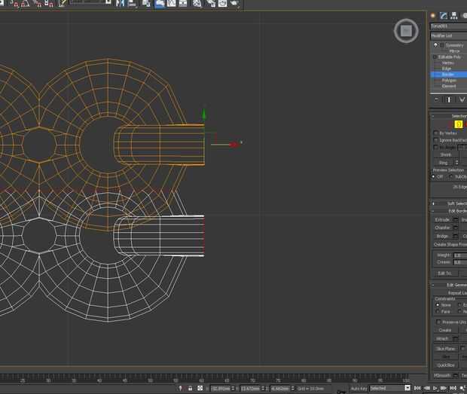
Task: Click the ViewCube in the viewport
Action: (x=405, y=31)
